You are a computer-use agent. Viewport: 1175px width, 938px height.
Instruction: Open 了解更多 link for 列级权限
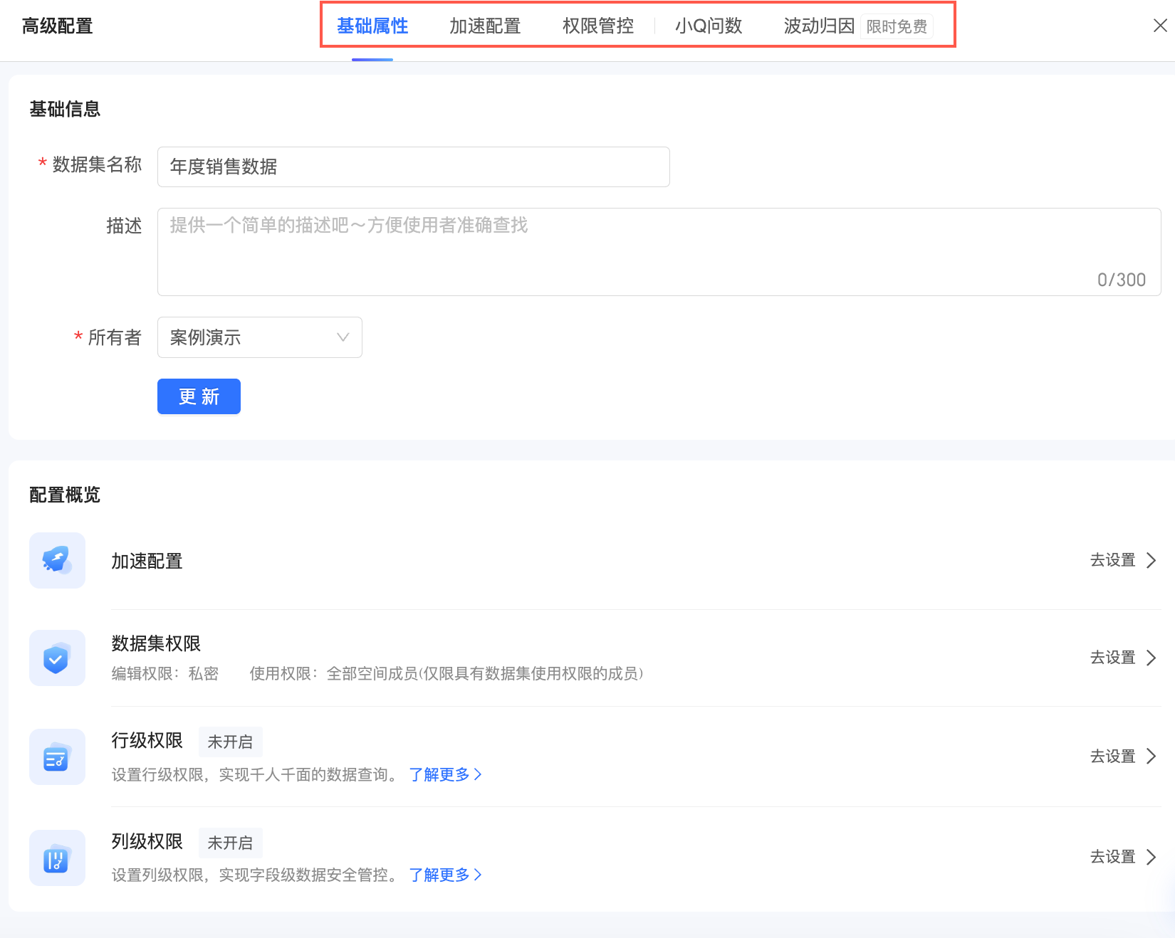pyautogui.click(x=446, y=875)
